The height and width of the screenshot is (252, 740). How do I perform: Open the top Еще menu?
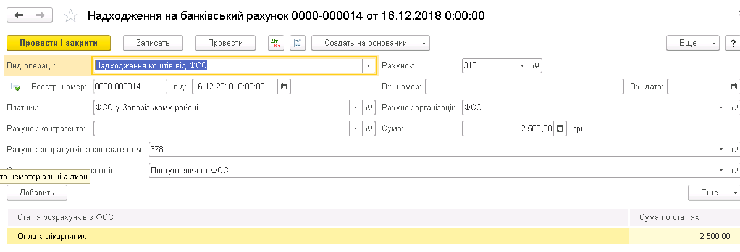692,43
